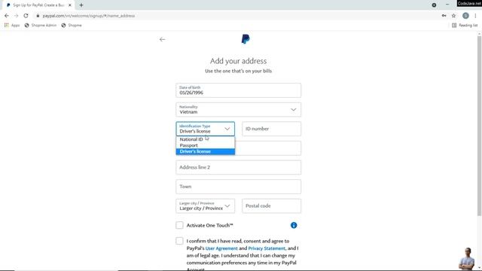The width and height of the screenshot is (482, 271).
Task: Open the Reading list
Action: coord(465,25)
